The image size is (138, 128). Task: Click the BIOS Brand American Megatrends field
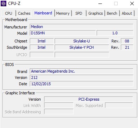click(x=82, y=71)
